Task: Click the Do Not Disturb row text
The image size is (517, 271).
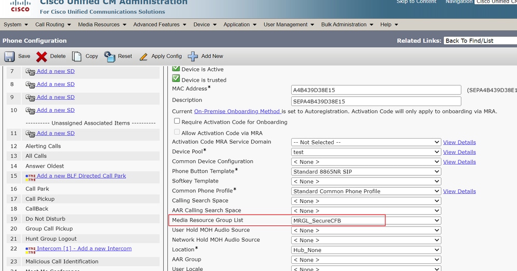Action: click(x=46, y=219)
